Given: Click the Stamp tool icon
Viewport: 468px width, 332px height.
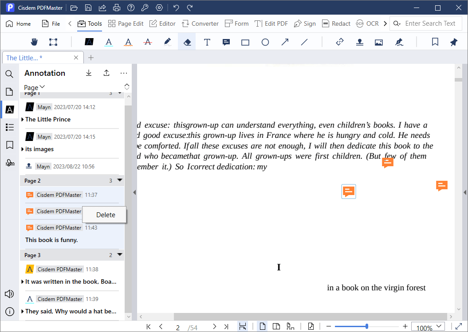Looking at the screenshot, I should [x=360, y=42].
